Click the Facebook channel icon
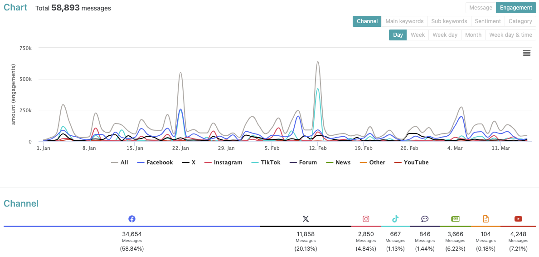 click(132, 219)
